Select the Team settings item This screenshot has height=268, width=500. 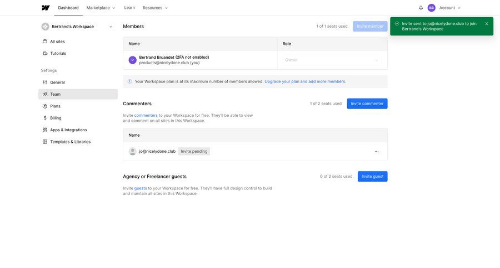[x=78, y=94]
